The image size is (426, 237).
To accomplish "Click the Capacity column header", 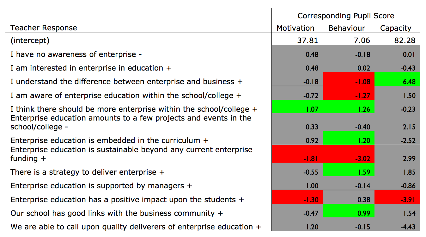I will tap(396, 28).
